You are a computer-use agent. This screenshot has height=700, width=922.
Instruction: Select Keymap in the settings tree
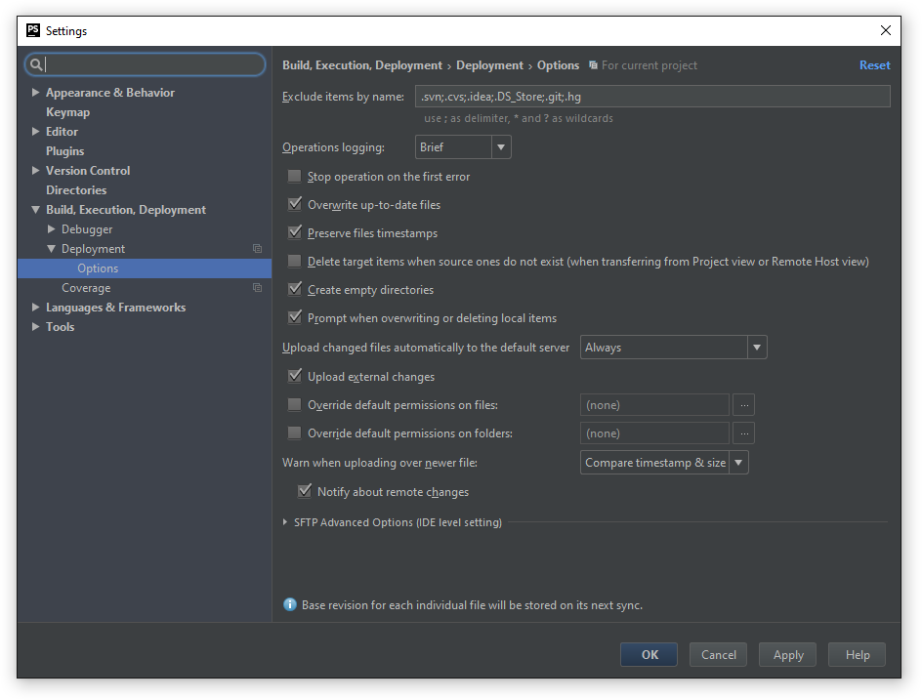[67, 112]
